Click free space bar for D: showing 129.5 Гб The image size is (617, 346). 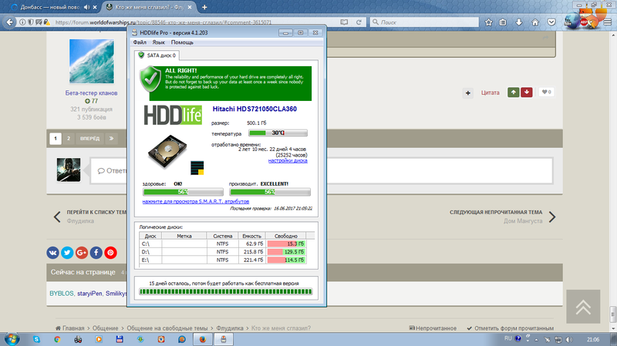point(286,252)
